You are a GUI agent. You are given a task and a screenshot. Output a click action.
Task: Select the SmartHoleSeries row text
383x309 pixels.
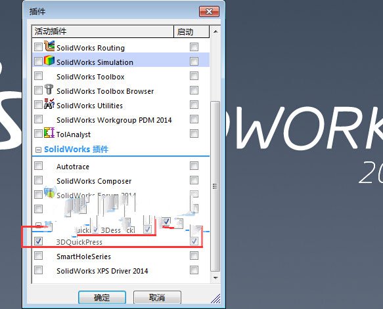click(x=83, y=257)
